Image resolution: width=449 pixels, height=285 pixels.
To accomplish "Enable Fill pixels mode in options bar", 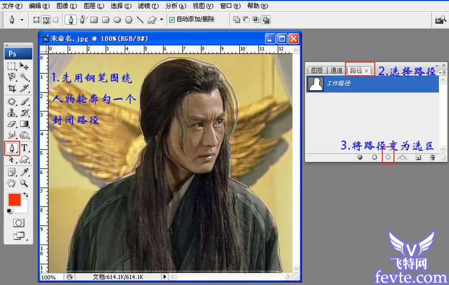I will pyautogui.click(x=56, y=20).
